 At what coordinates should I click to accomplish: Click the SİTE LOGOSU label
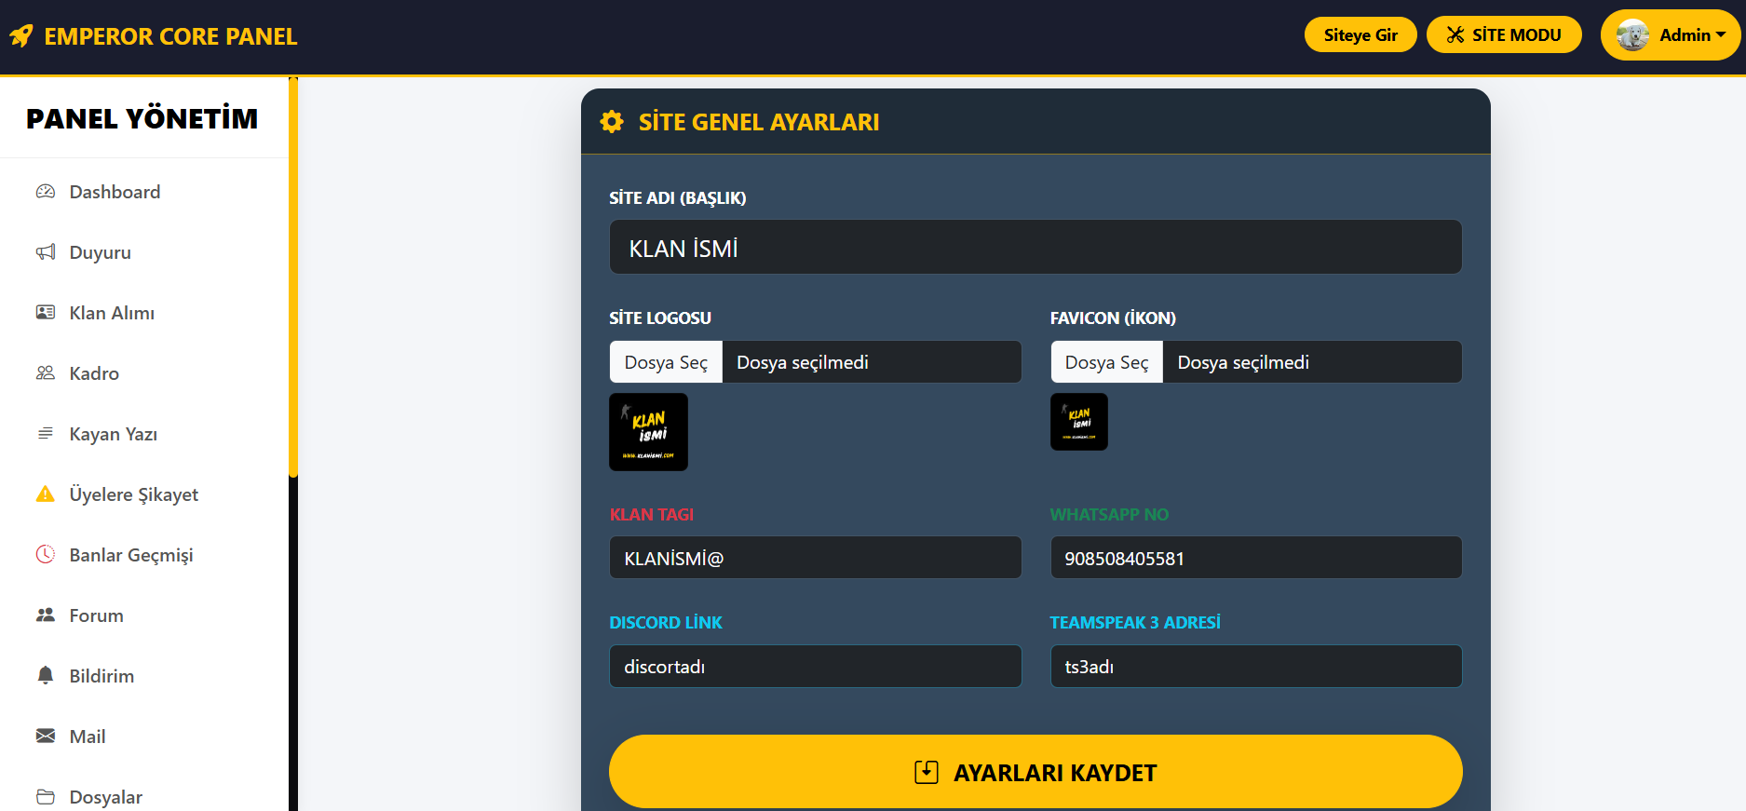(x=660, y=318)
